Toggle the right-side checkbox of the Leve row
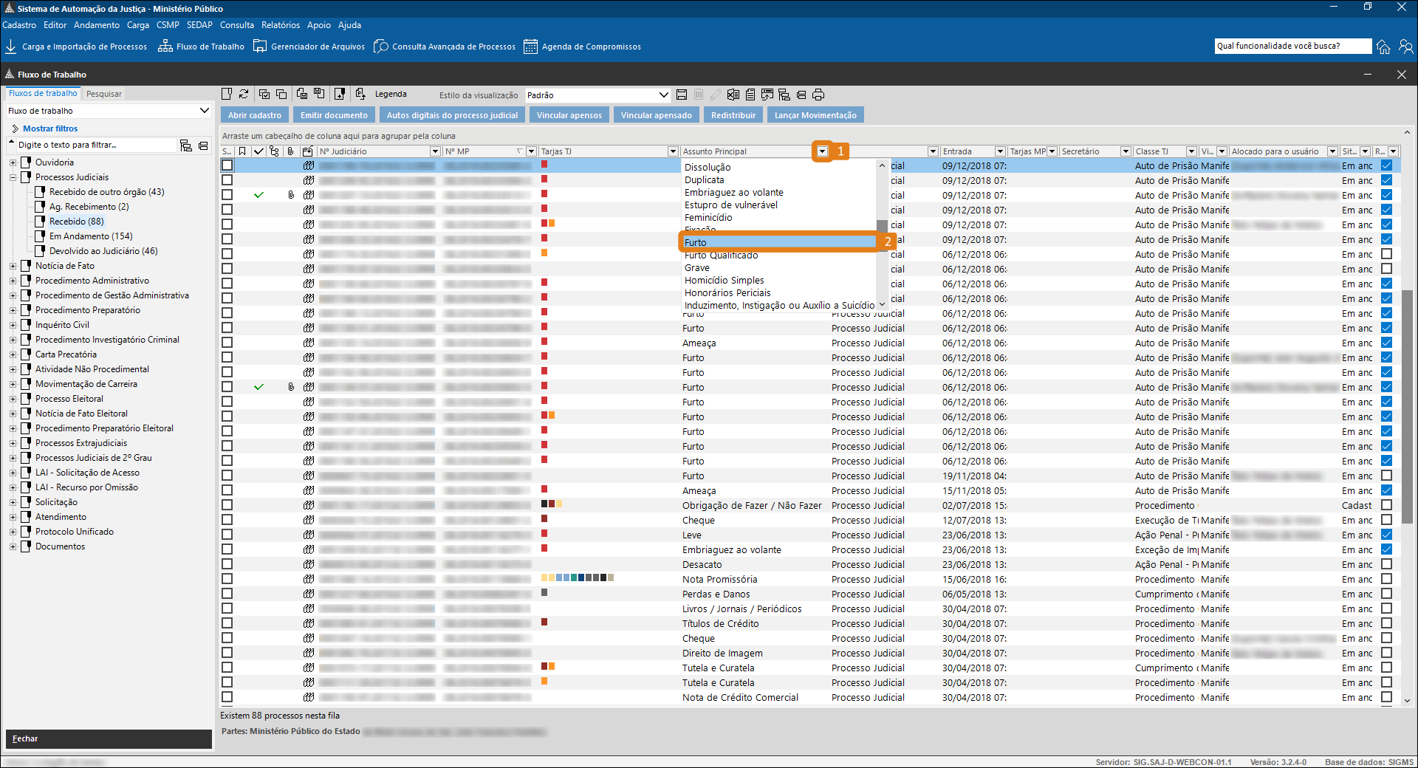1418x768 pixels. pos(1386,535)
